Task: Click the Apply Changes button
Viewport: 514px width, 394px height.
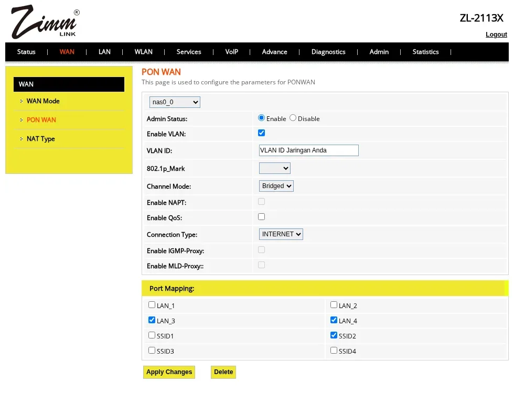Action: click(x=169, y=372)
